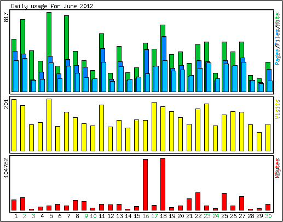Click the "104782" axis value on KBytes chart
The width and height of the screenshot is (283, 222).
tap(7, 168)
